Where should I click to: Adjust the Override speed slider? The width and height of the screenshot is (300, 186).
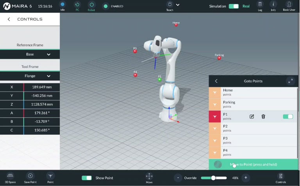click(x=213, y=178)
